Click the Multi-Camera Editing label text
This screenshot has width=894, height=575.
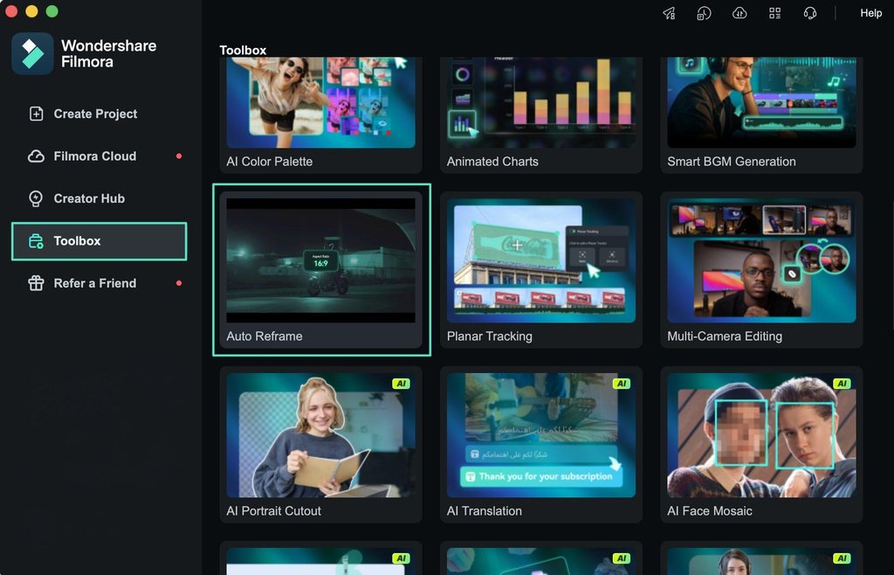coord(725,336)
